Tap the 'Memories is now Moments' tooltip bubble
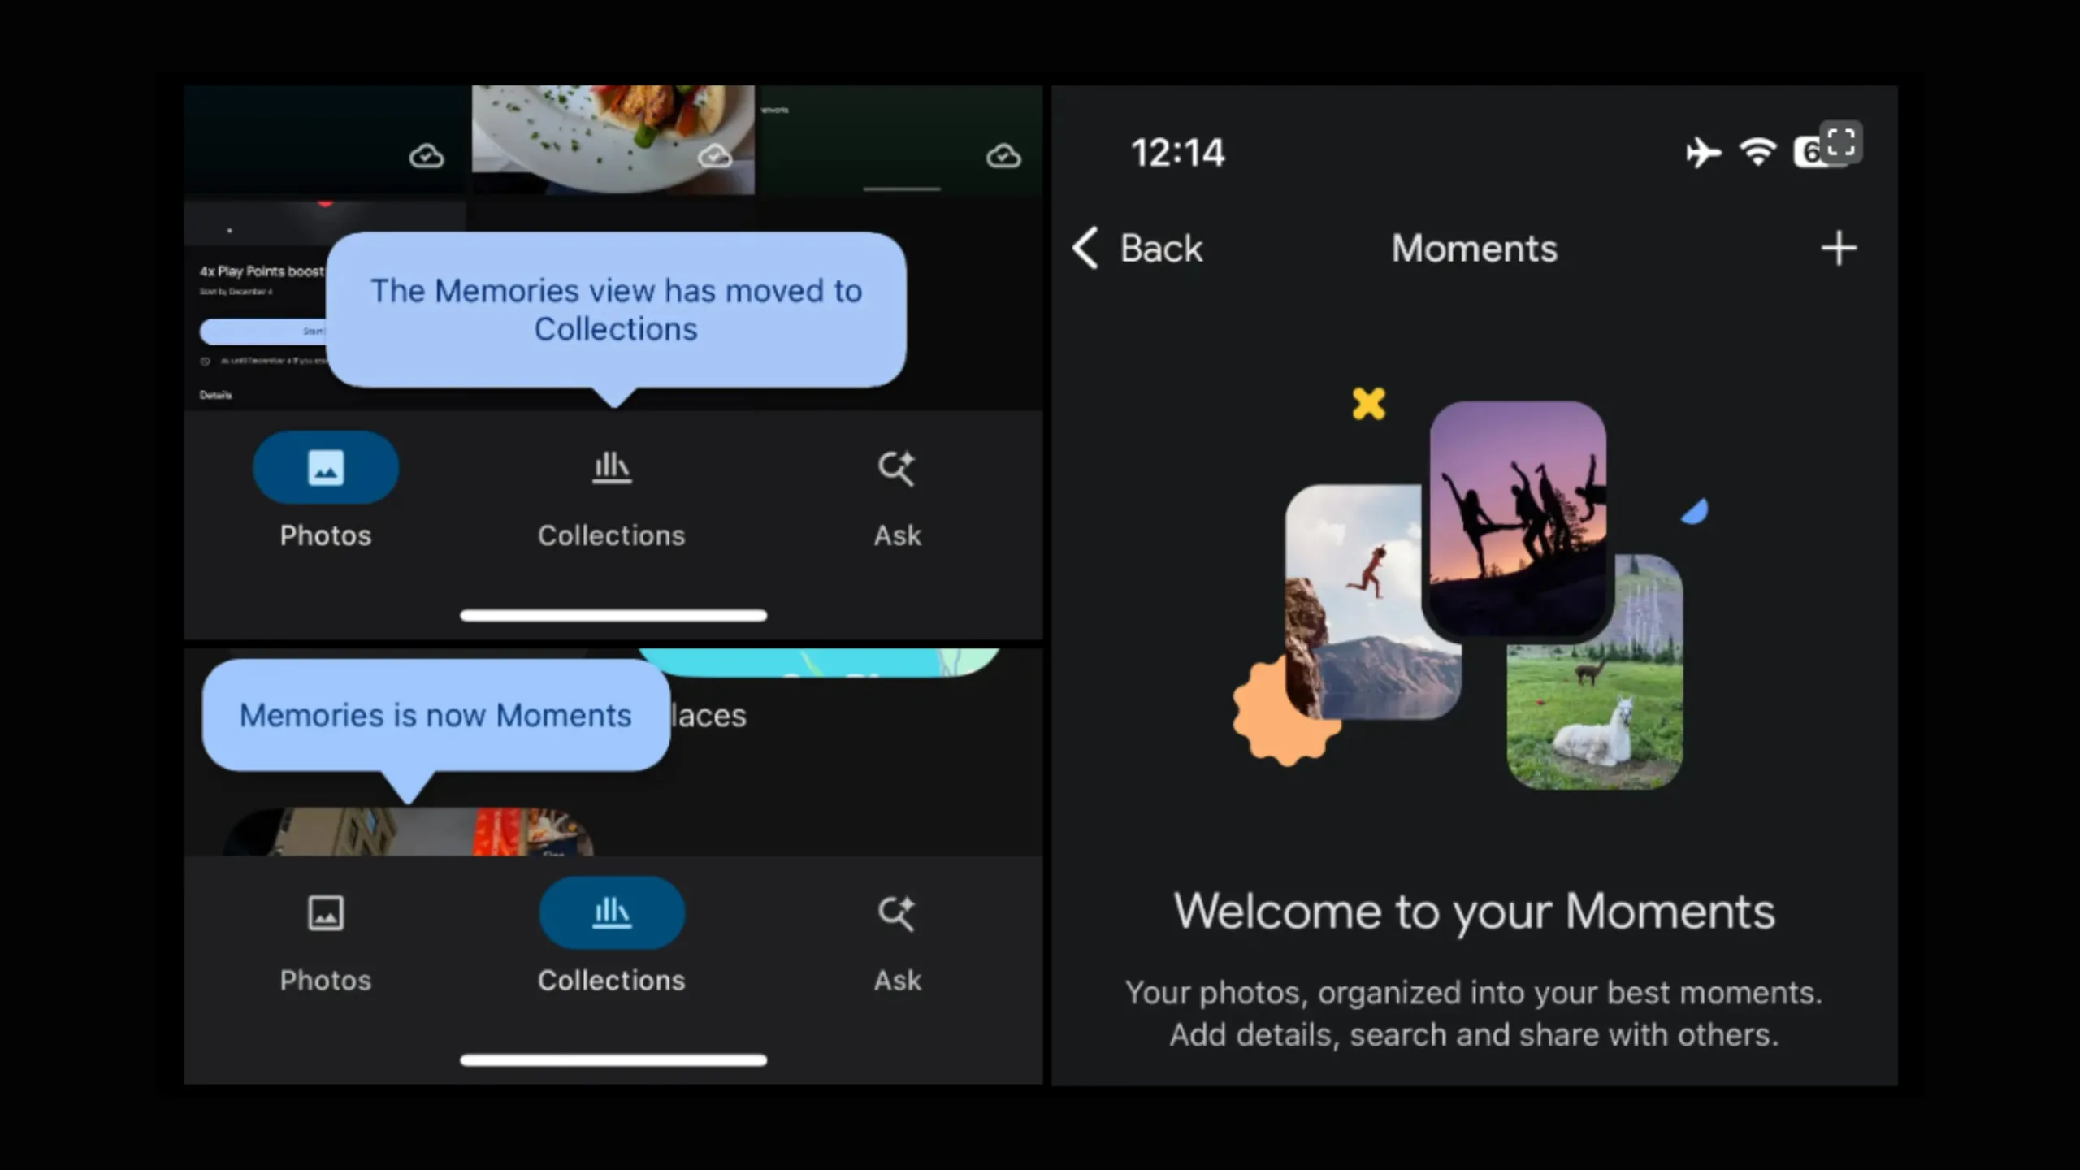The height and width of the screenshot is (1170, 2080). [x=435, y=715]
